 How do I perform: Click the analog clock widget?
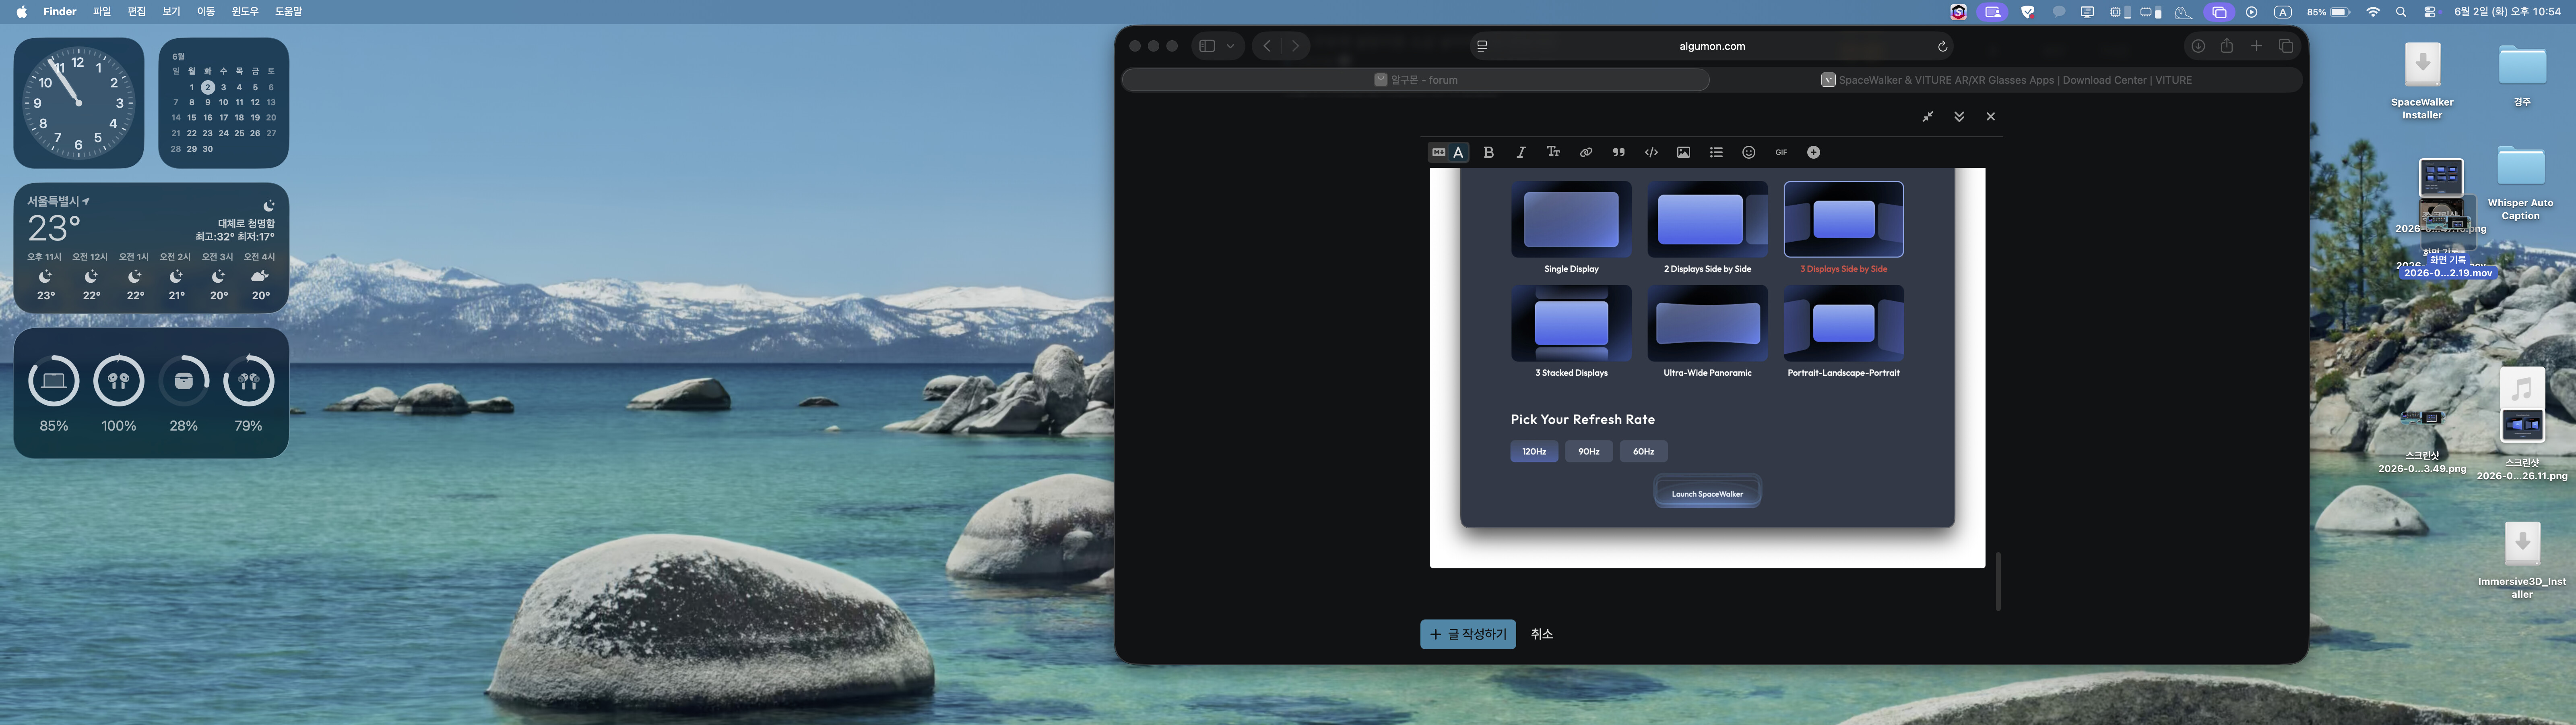point(78,103)
